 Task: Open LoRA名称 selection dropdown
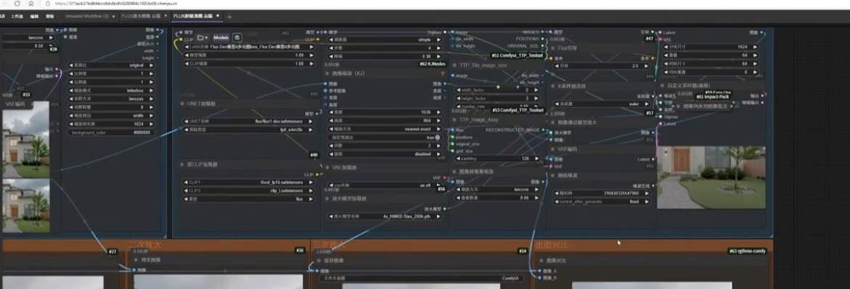pos(249,47)
